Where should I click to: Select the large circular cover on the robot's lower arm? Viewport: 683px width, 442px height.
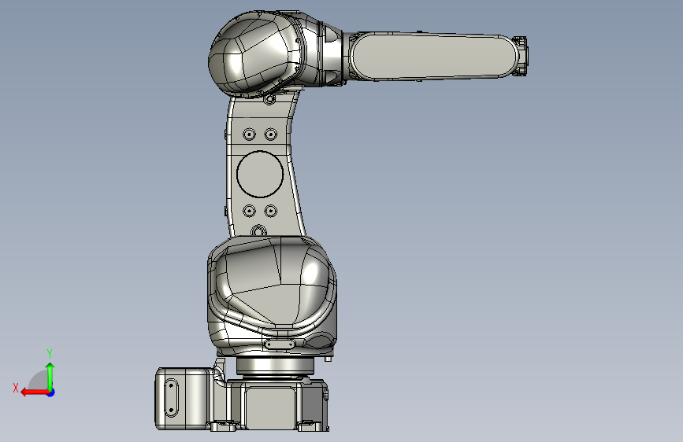click(260, 174)
